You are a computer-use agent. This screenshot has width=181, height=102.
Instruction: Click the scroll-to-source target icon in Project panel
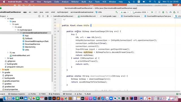click(x=39, y=16)
